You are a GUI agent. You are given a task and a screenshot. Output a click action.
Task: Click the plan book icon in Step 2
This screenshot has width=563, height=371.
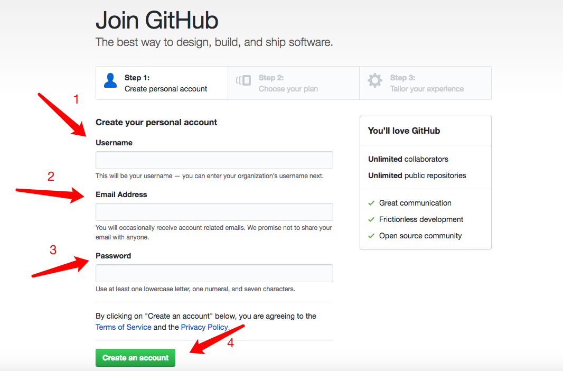[x=243, y=79]
